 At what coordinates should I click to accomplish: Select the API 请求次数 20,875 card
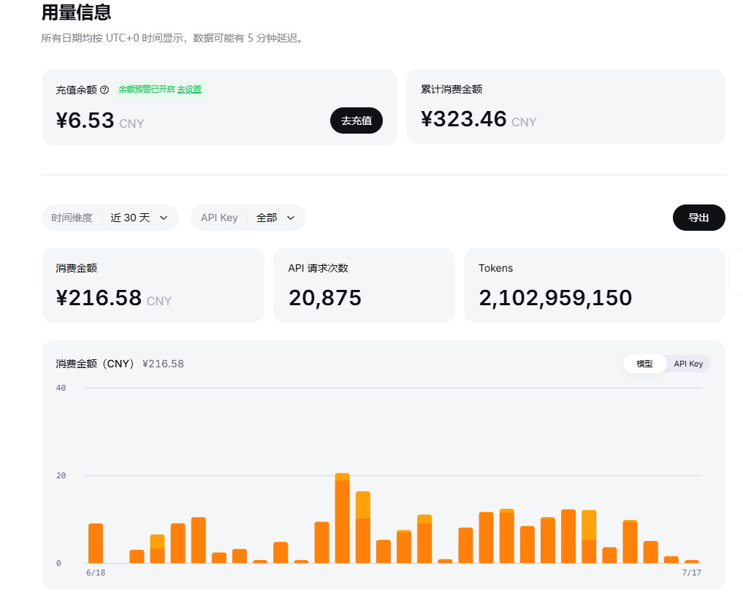click(364, 286)
